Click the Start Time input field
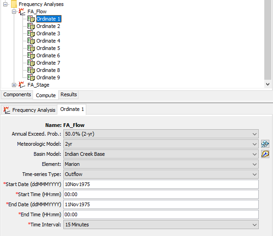Screen dimensions: 273x236 [161, 194]
